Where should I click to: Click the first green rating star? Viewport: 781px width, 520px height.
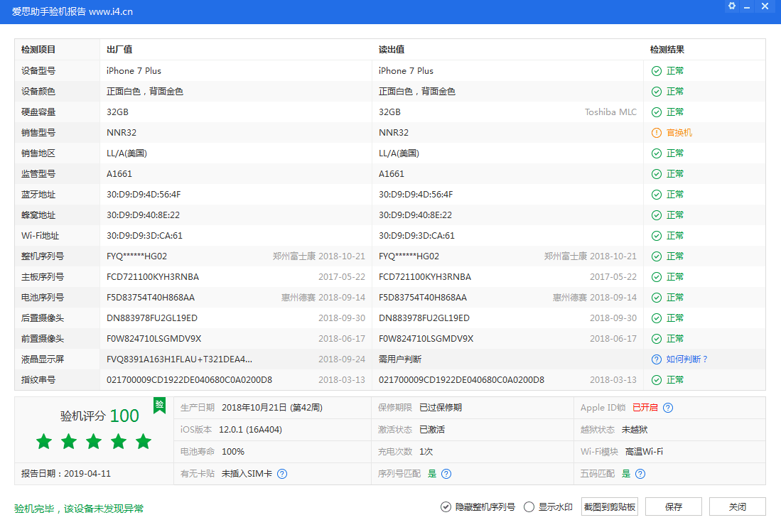(44, 441)
